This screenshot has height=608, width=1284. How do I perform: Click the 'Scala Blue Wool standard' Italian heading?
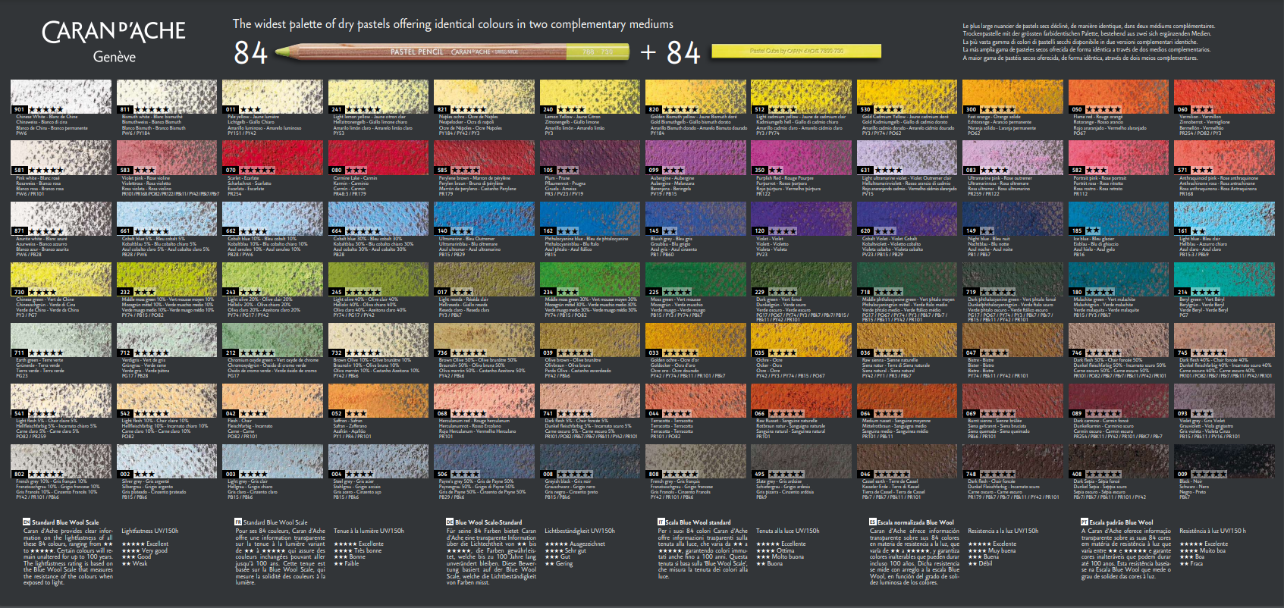[698, 522]
